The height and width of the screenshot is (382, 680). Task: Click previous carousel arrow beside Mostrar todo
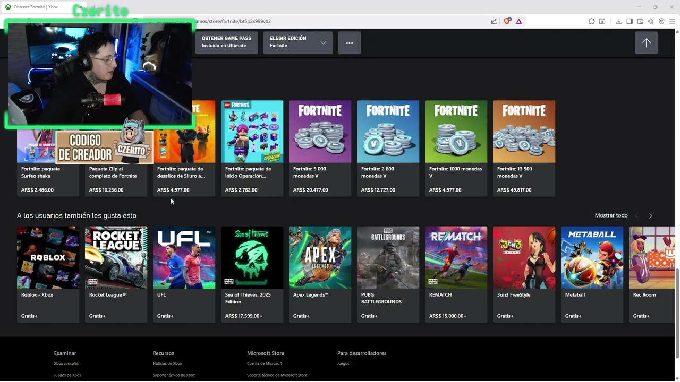click(636, 215)
